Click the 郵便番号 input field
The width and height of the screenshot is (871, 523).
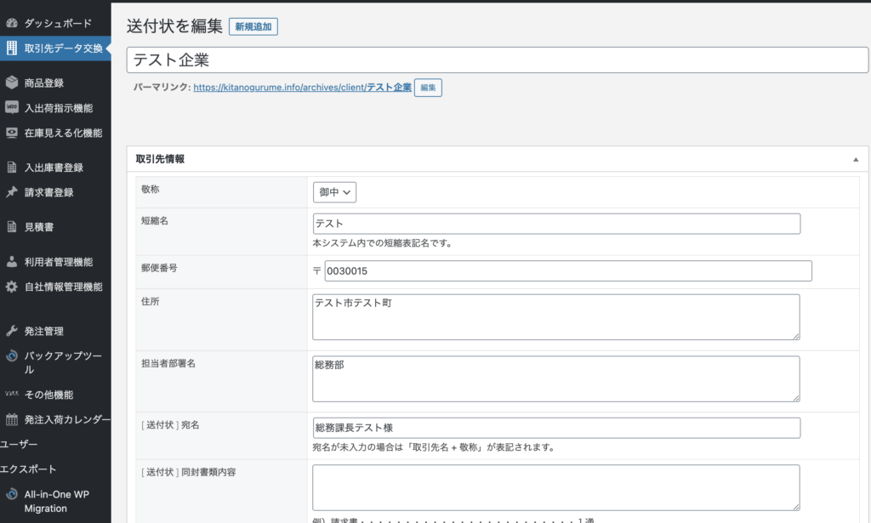(567, 270)
